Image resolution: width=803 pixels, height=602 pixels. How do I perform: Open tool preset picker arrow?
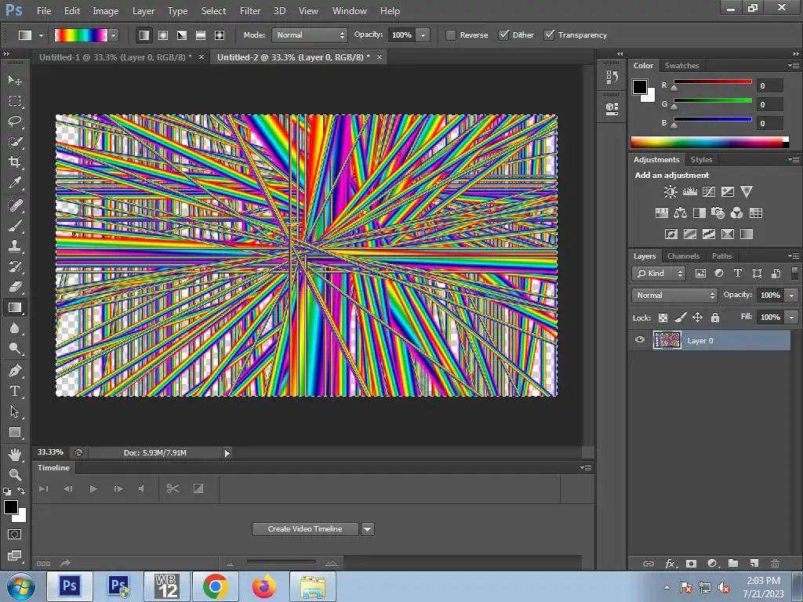(x=41, y=35)
